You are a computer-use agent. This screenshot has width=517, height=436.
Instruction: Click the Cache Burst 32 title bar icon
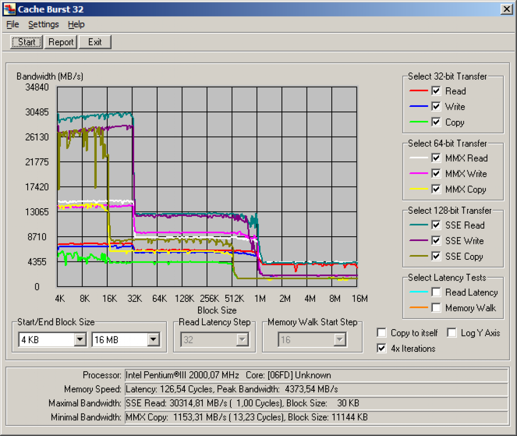(9, 9)
